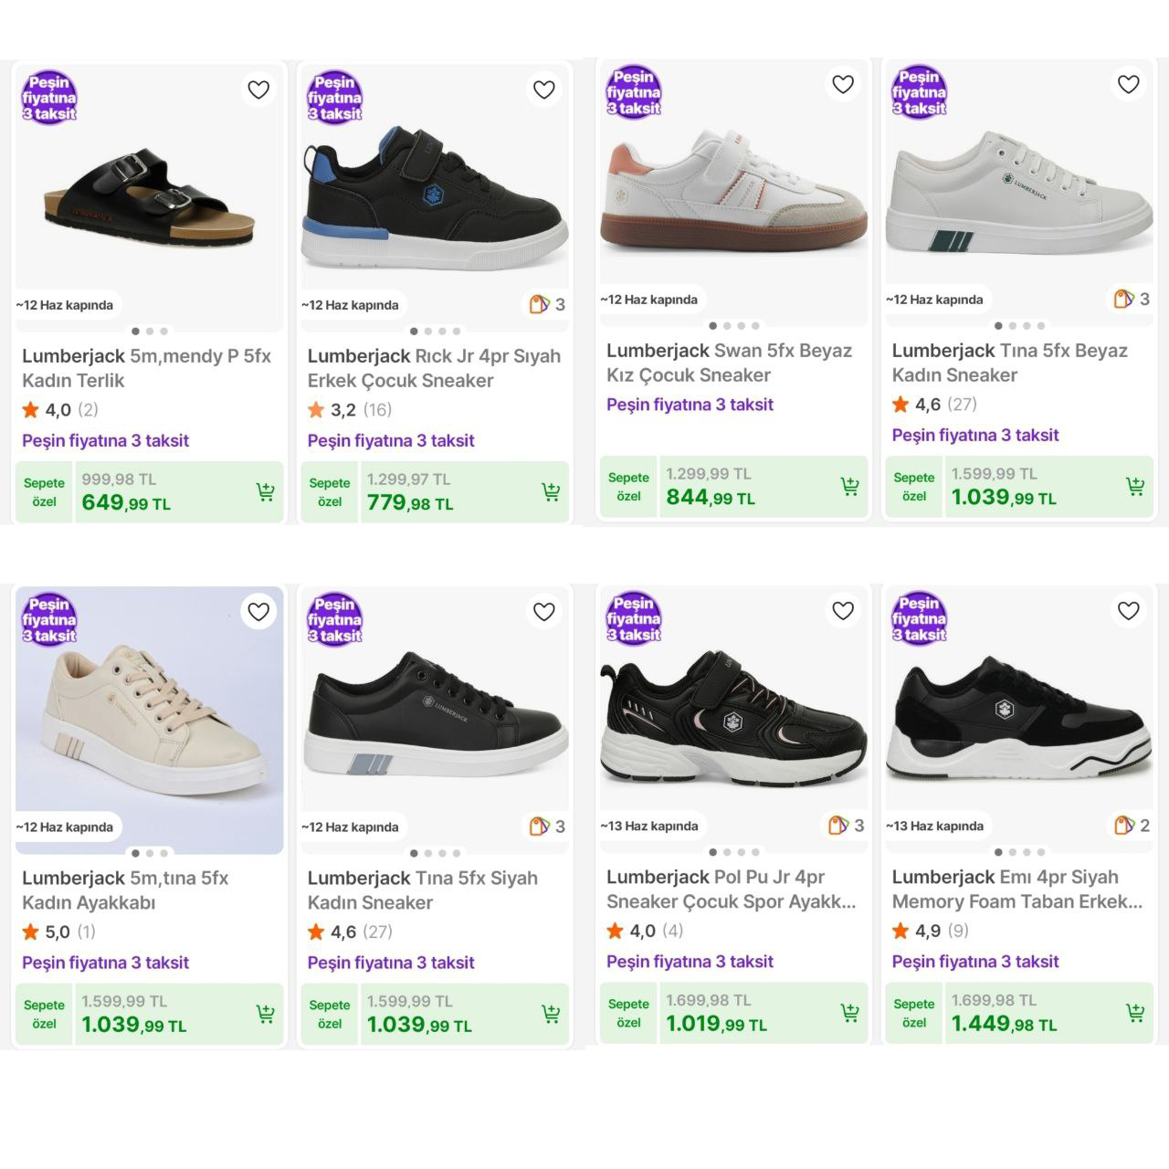
Task: Add Rick Jr 779,98 TL to cart
Action: click(551, 492)
